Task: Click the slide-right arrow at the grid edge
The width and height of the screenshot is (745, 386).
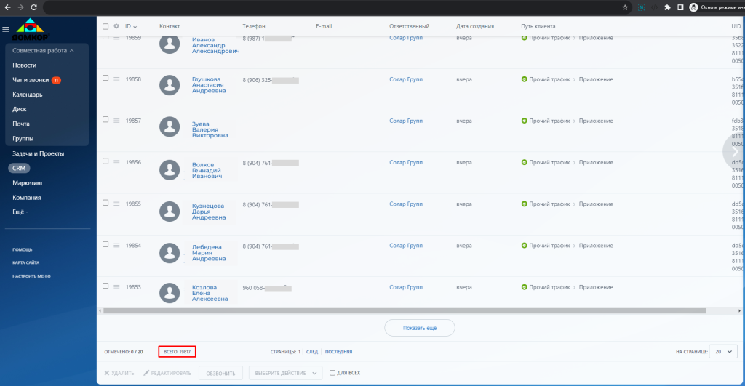Action: pos(735,151)
